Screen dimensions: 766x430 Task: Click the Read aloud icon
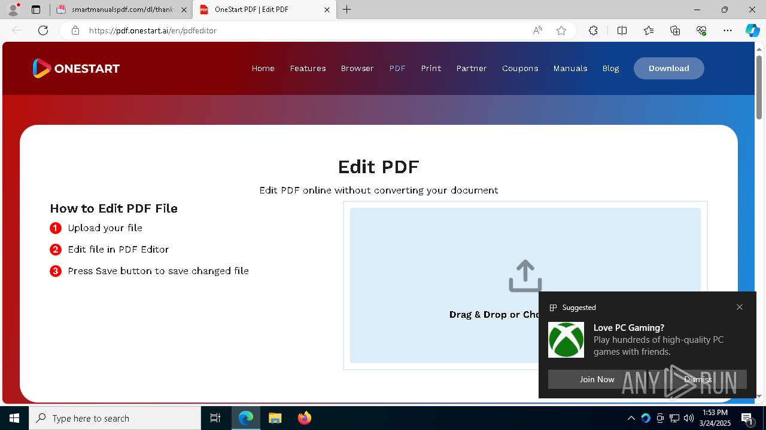point(537,30)
